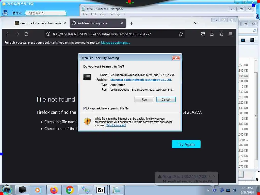Click Run in Security Warning dialog
The image size is (260, 195).
coord(144,100)
